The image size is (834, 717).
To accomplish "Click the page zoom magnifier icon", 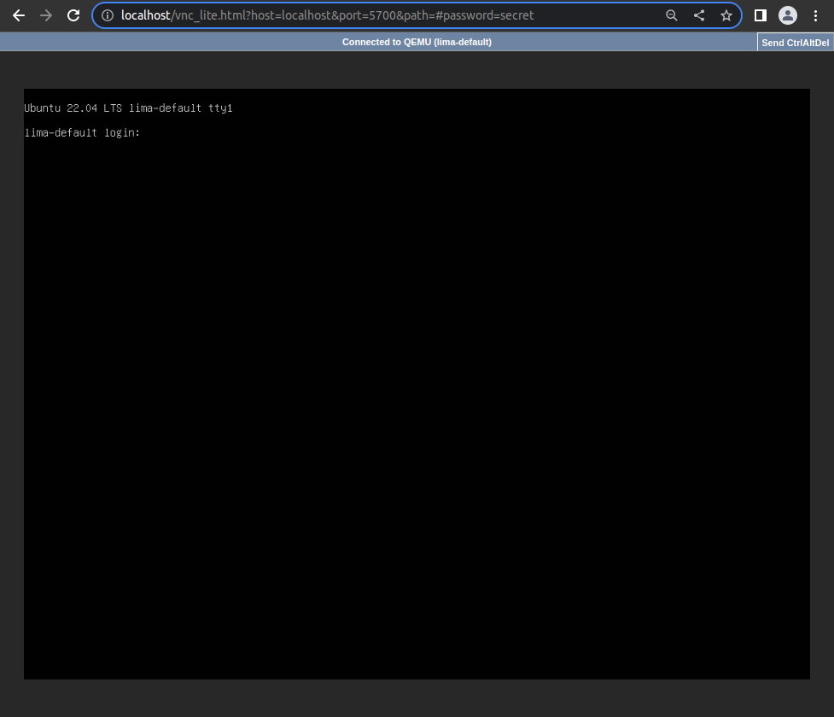I will (x=672, y=15).
